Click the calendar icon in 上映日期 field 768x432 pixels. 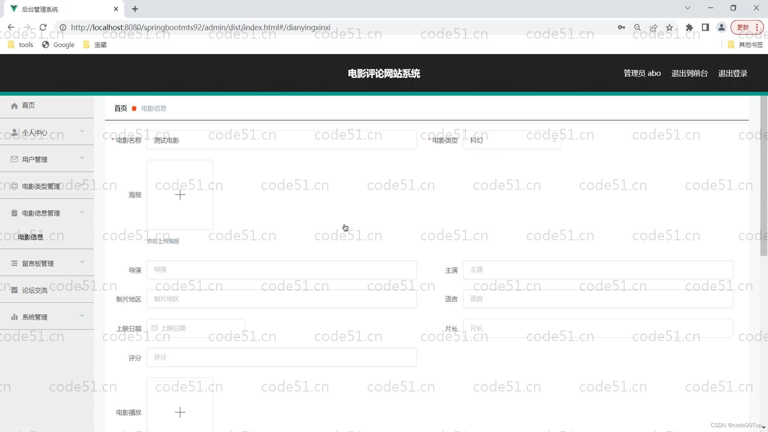tap(154, 328)
